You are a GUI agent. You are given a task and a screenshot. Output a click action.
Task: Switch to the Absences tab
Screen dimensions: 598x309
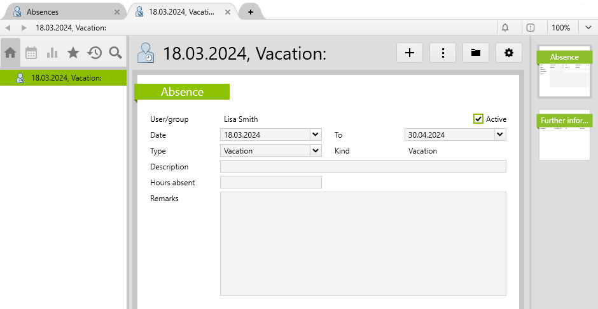[64, 11]
